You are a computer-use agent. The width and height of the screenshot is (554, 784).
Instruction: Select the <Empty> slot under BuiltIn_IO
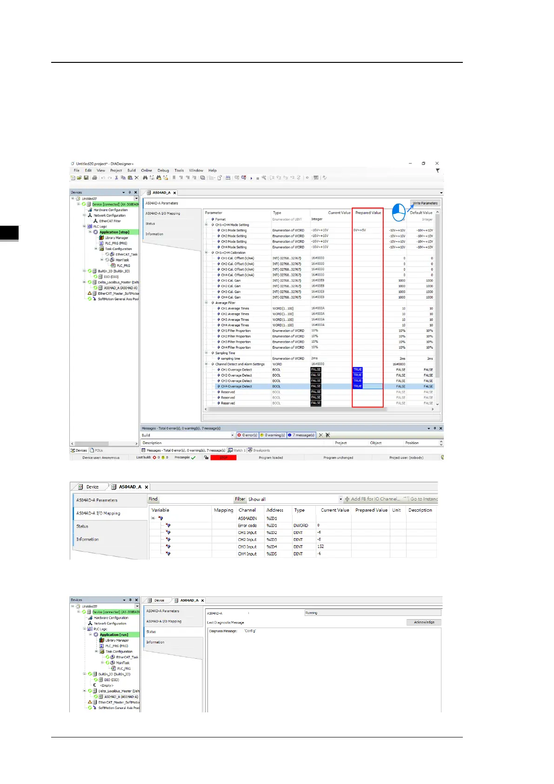(x=107, y=685)
